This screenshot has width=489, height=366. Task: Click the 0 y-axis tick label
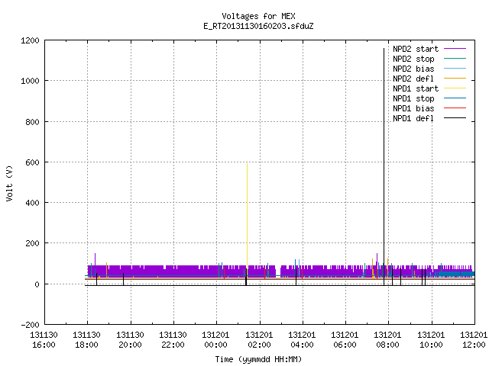point(37,284)
